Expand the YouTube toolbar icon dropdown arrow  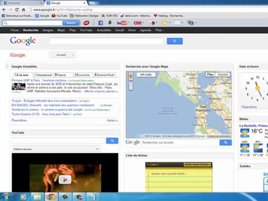coord(129,23)
